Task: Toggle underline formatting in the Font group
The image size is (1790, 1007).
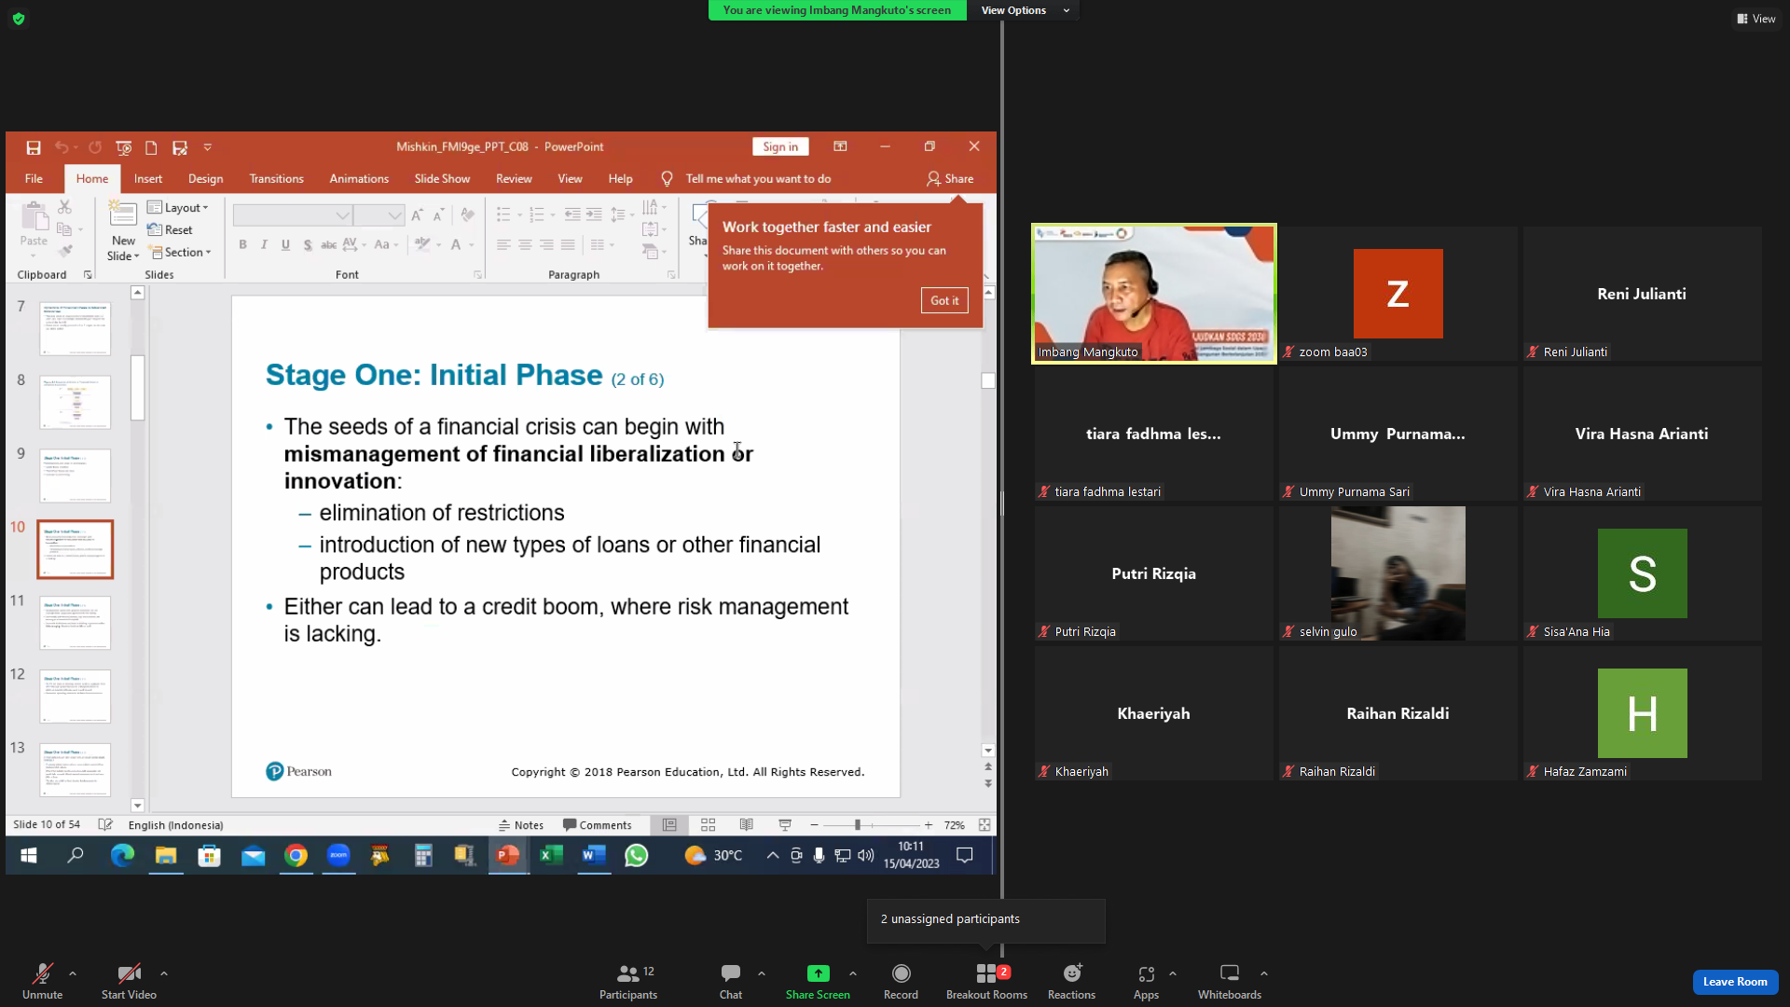Action: tap(285, 245)
